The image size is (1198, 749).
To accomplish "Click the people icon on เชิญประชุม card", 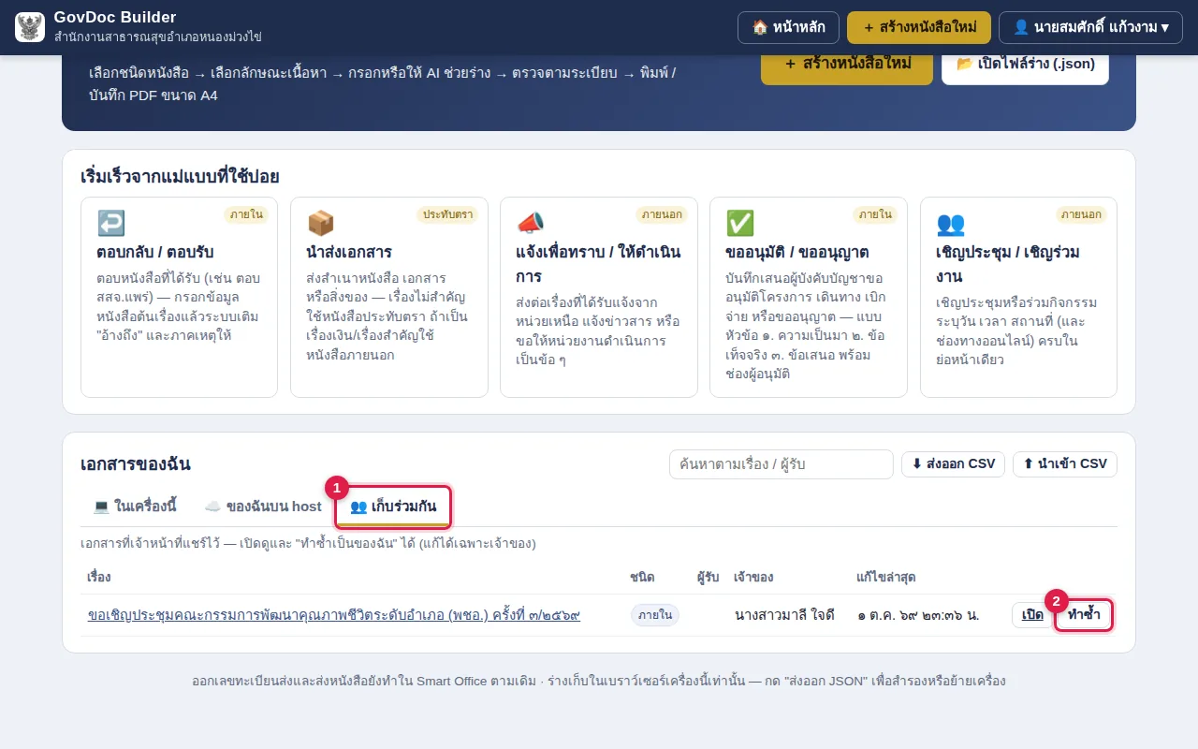I will (x=951, y=223).
